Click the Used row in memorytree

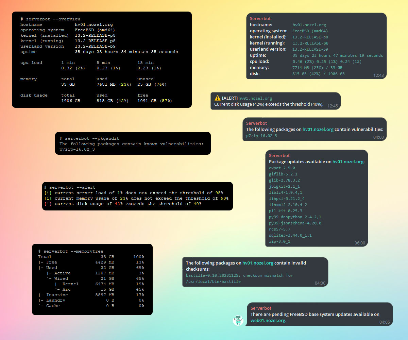91,268
